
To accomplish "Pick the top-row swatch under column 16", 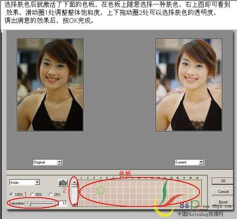I will tap(178, 184).
